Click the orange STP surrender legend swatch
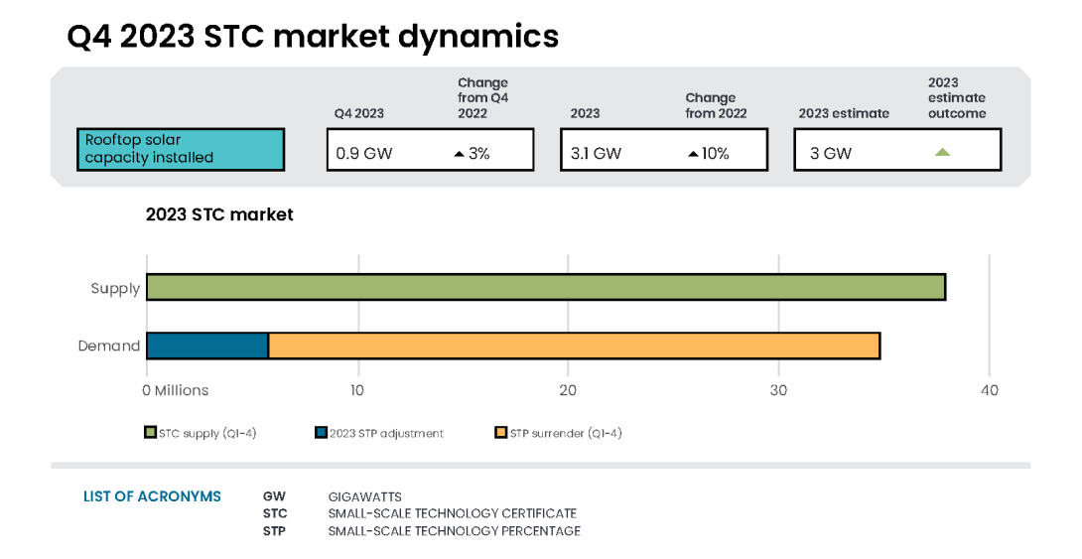Viewport: 1082px width, 559px height. [x=500, y=433]
